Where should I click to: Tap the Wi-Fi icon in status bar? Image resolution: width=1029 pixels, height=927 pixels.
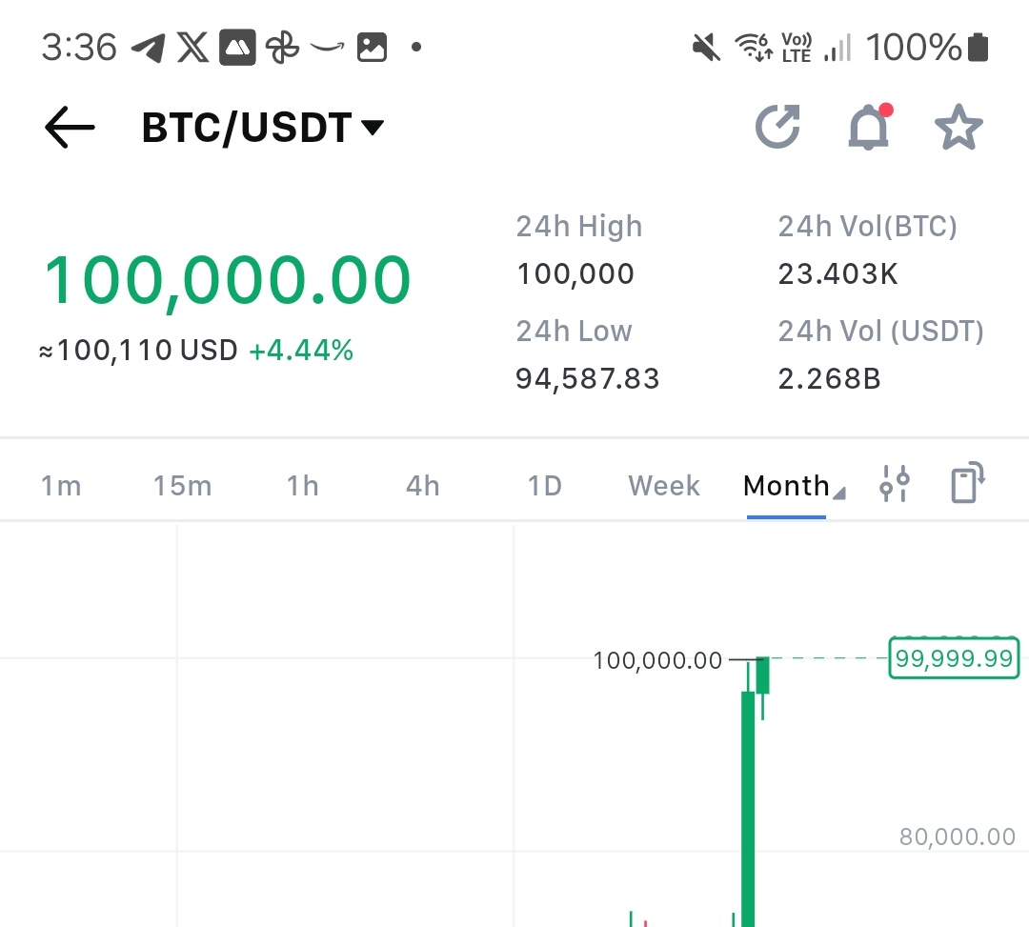pos(752,48)
